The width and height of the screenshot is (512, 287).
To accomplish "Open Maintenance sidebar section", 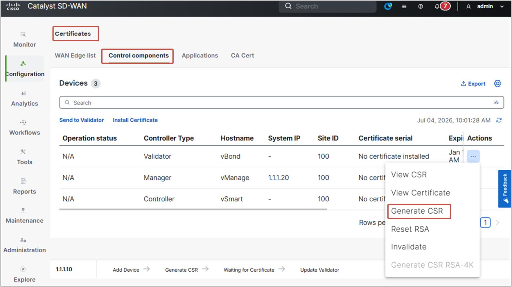I will tap(24, 216).
